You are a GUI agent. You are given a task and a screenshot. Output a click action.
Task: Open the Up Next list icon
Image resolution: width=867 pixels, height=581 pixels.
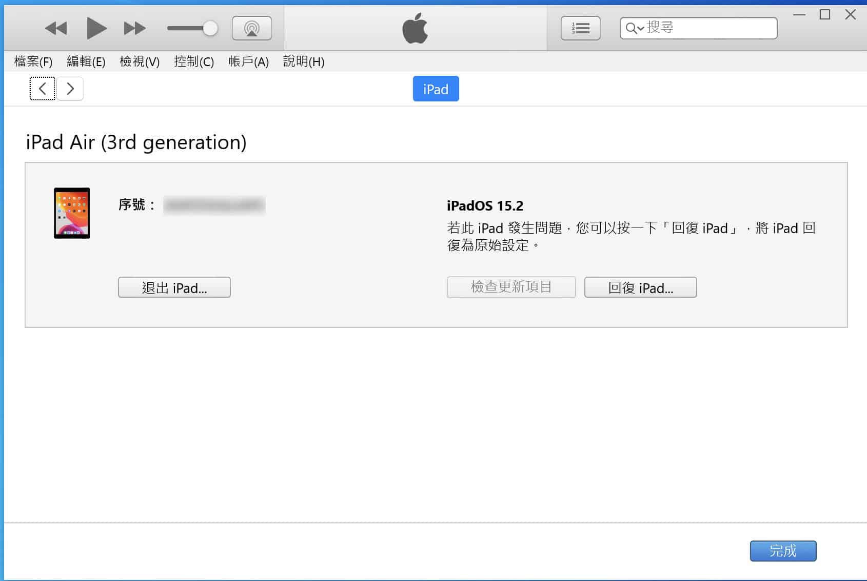pyautogui.click(x=581, y=28)
